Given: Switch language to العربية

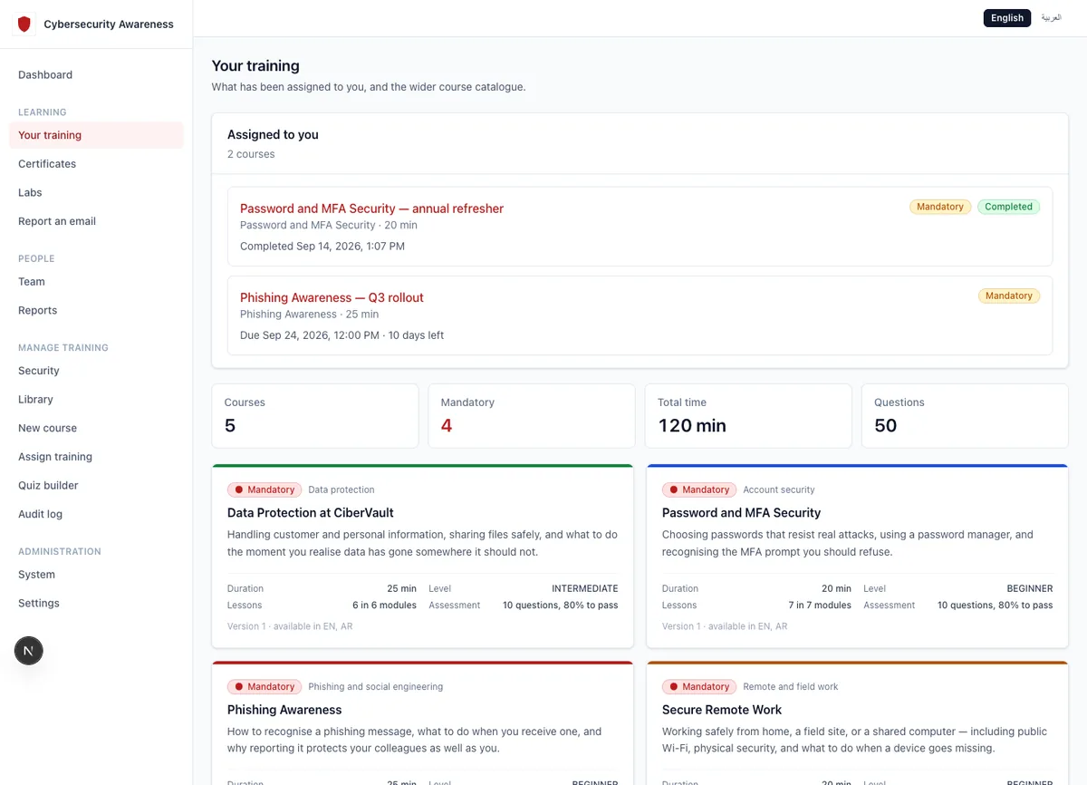Looking at the screenshot, I should 1051,18.
